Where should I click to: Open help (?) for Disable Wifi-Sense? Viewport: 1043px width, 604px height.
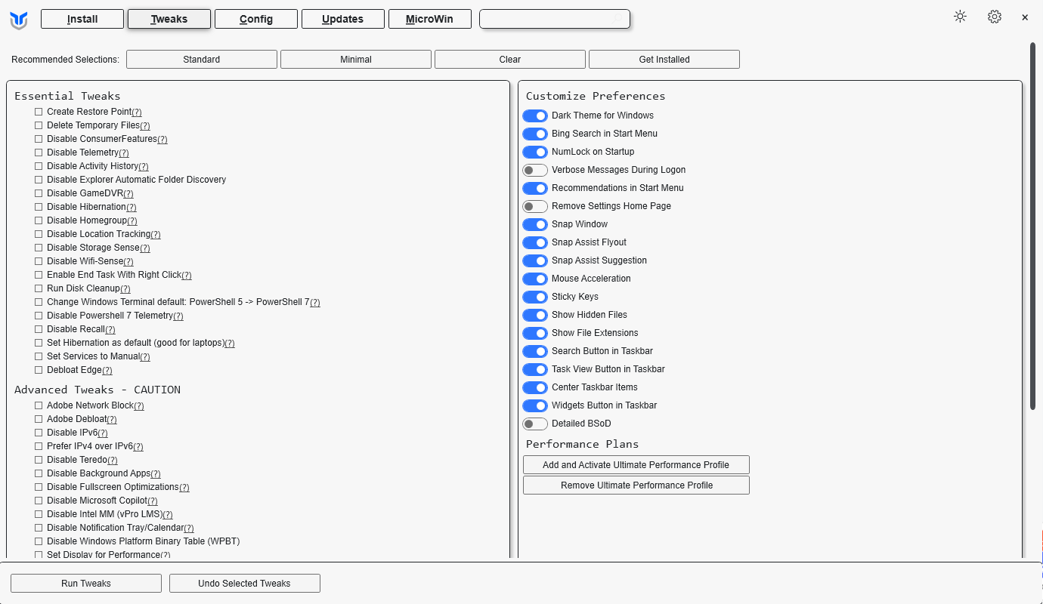128,261
